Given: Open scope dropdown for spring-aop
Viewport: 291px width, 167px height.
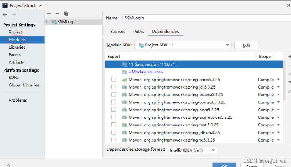Looking at the screenshot, I should coord(278,110).
